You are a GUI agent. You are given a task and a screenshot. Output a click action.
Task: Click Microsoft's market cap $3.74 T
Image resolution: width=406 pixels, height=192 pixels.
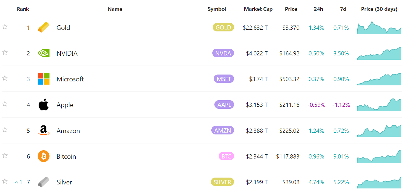[x=258, y=79]
